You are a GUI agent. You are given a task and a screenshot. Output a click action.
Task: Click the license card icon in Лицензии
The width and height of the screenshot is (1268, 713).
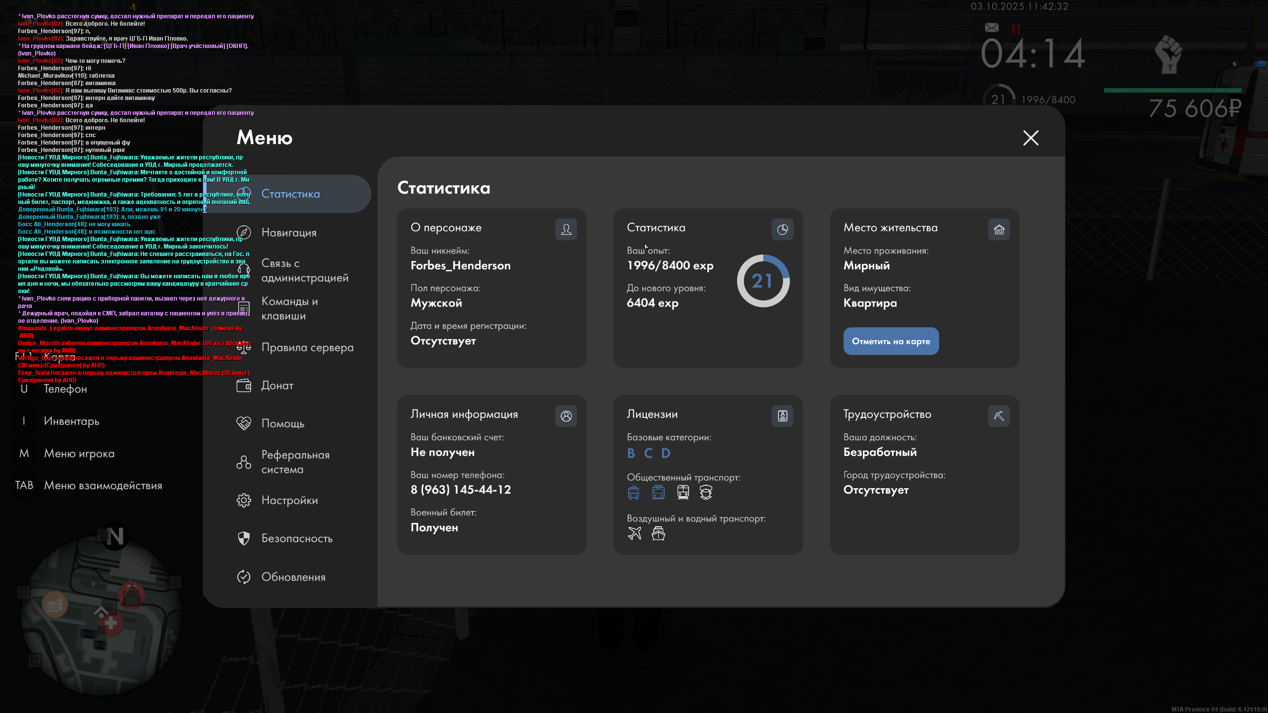[782, 416]
